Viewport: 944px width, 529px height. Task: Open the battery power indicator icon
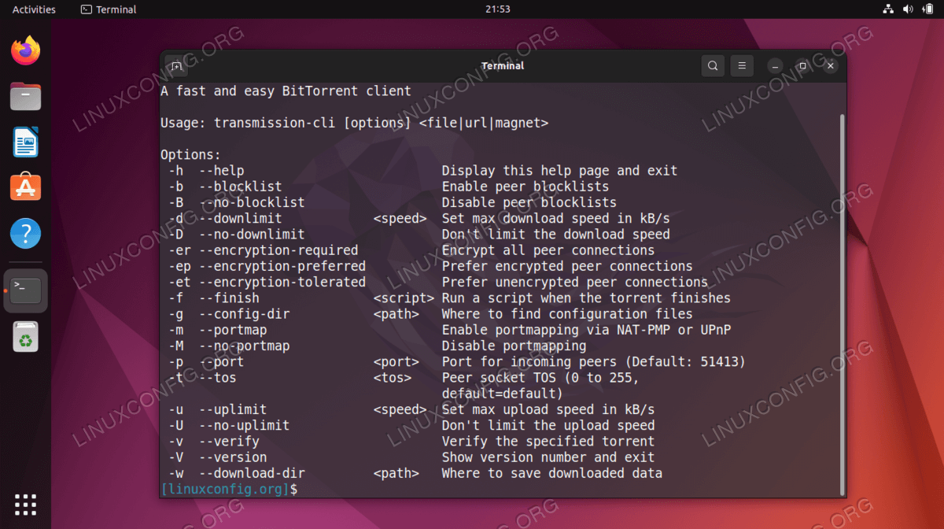(927, 9)
